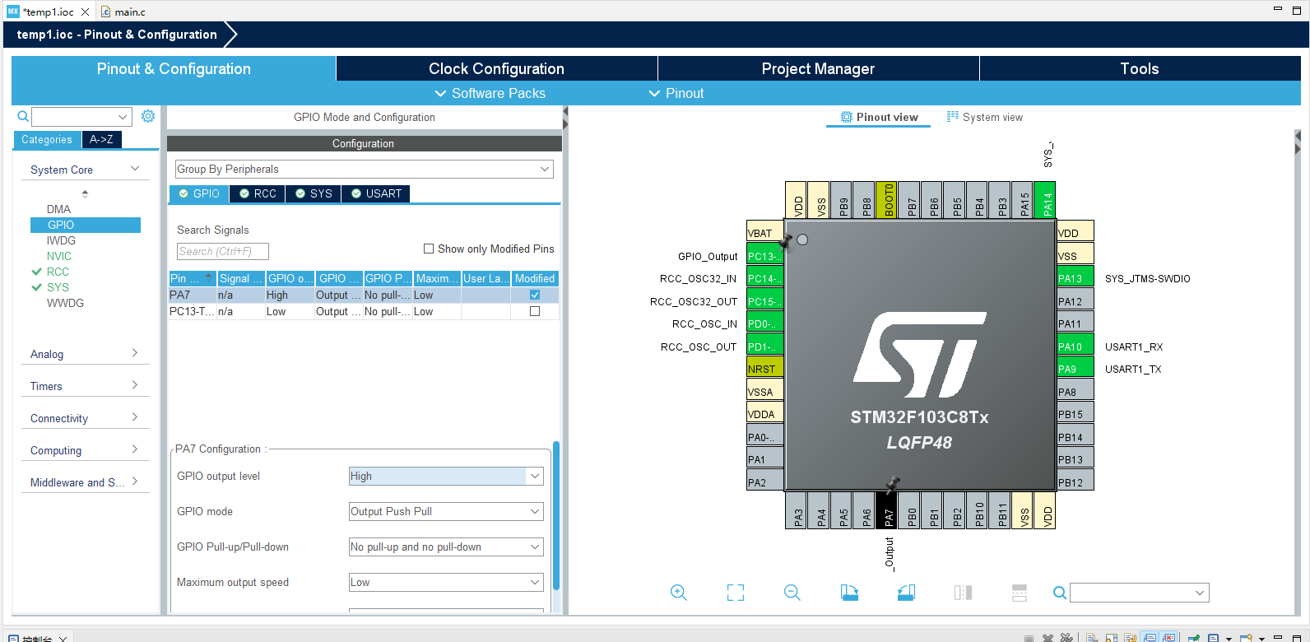1310x642 pixels.
Task: Expand the Timers category
Action: 85,386
